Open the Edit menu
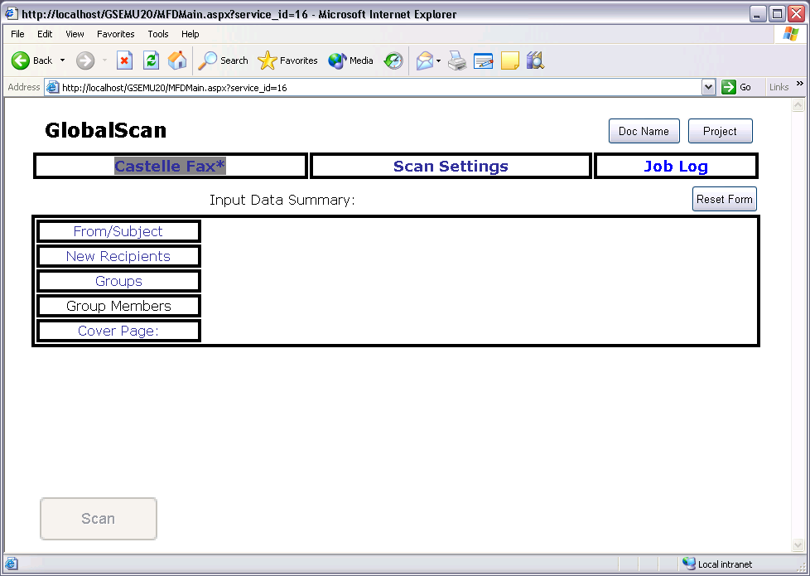810x576 pixels. click(45, 34)
